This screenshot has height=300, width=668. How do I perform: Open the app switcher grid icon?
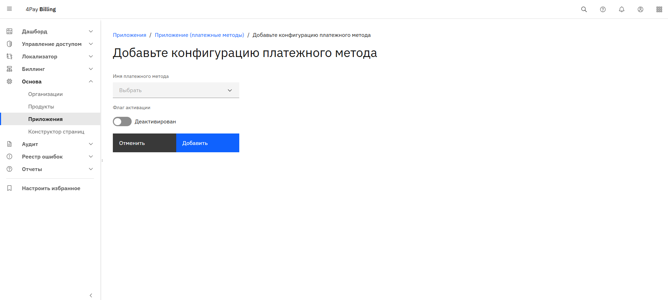[x=659, y=9]
